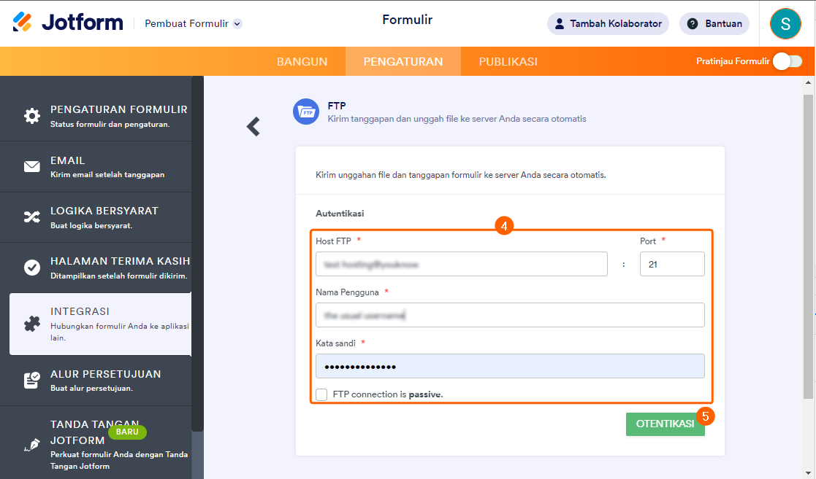Select the Logika Bersyarat shuffle icon
The width and height of the screenshot is (816, 479).
tap(32, 217)
